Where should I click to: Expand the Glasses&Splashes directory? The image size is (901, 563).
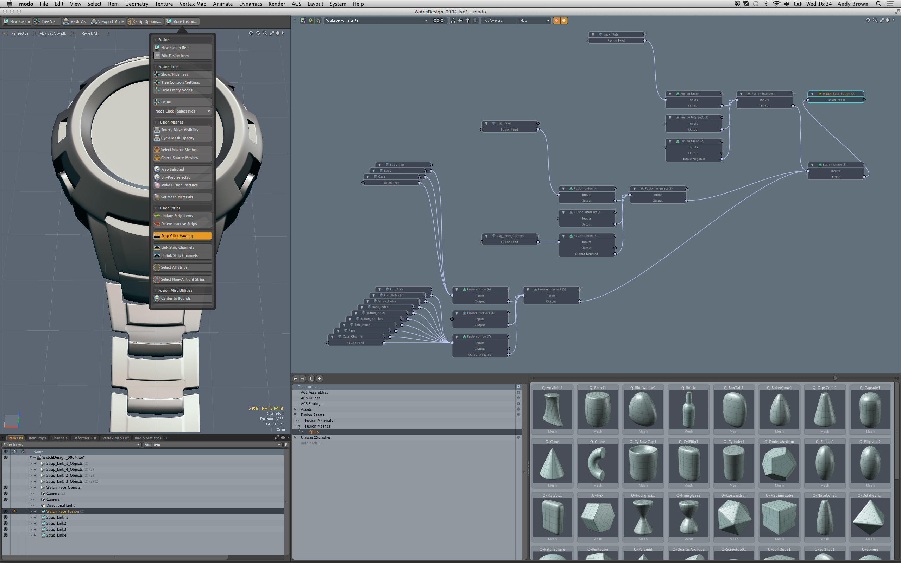[x=295, y=437]
